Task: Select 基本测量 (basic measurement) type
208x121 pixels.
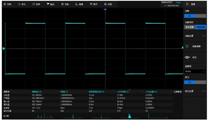Action: point(190,27)
